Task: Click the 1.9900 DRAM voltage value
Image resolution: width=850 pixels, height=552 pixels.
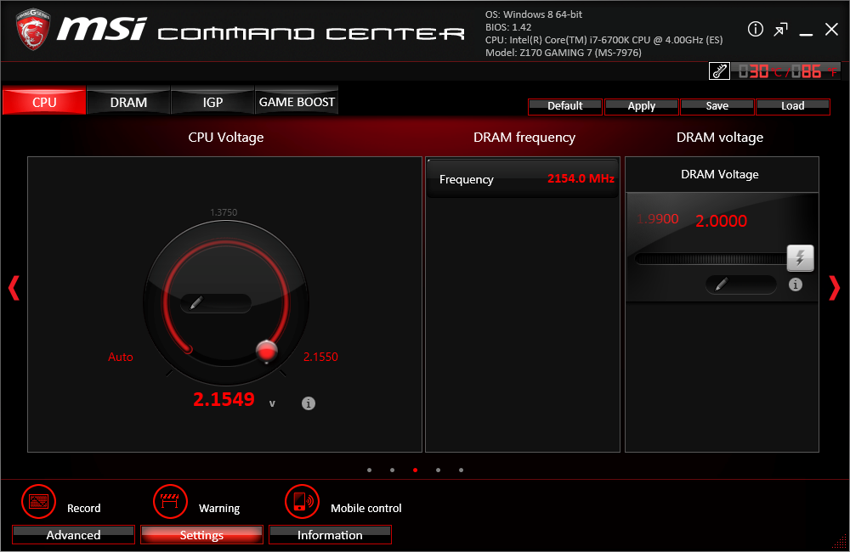Action: (658, 219)
